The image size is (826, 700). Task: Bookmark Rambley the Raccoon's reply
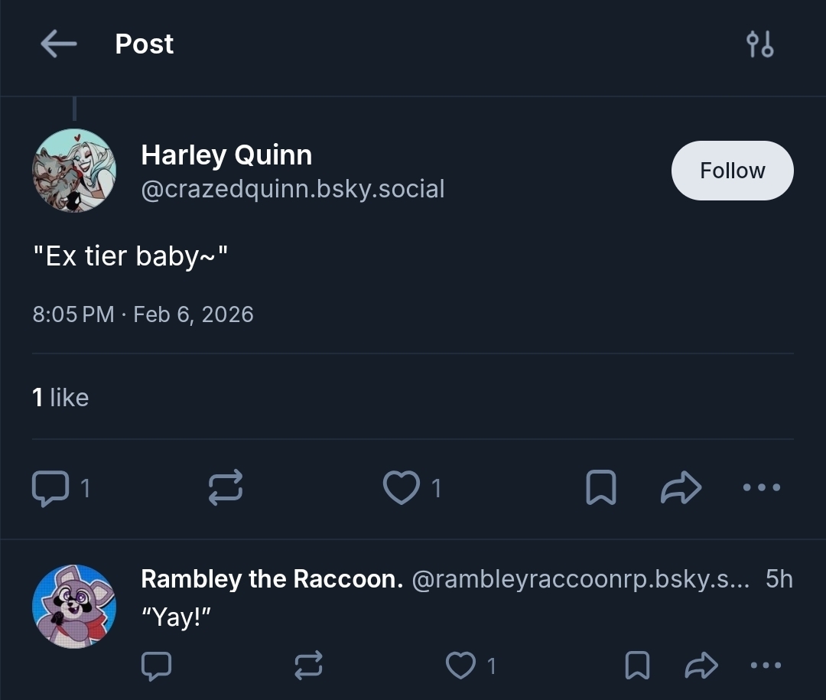click(x=637, y=666)
